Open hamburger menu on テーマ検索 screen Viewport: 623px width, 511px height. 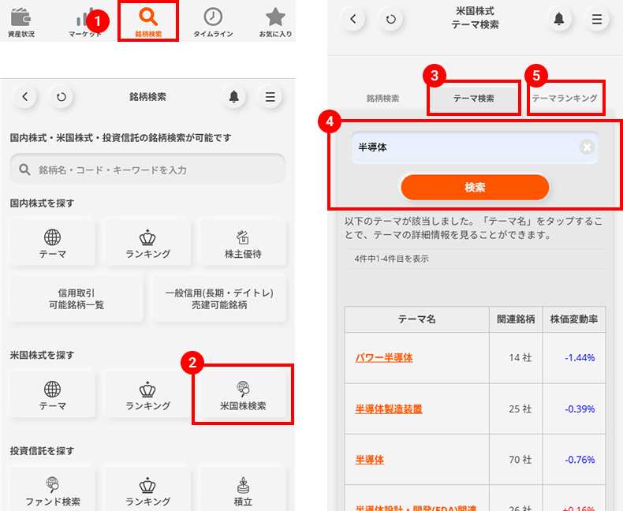[x=597, y=19]
